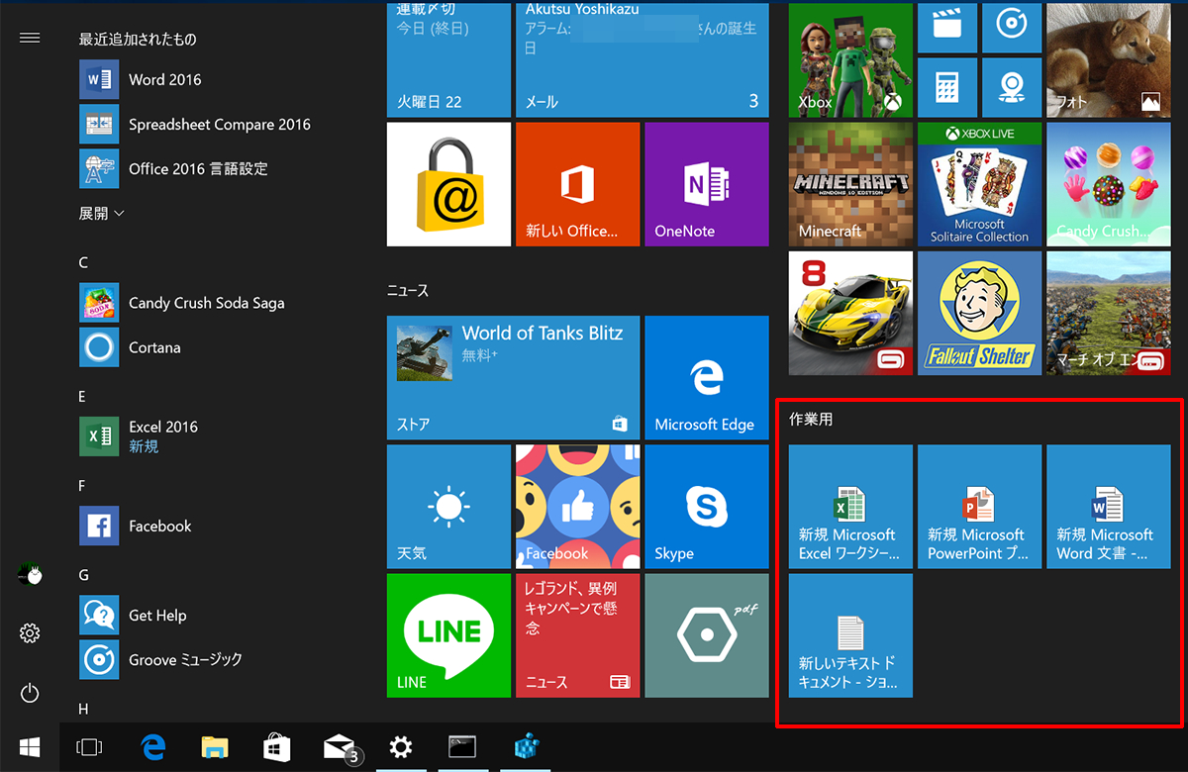The height and width of the screenshot is (772, 1188).
Task: Open the red ニュース tile about レゴランド
Action: pos(577,635)
